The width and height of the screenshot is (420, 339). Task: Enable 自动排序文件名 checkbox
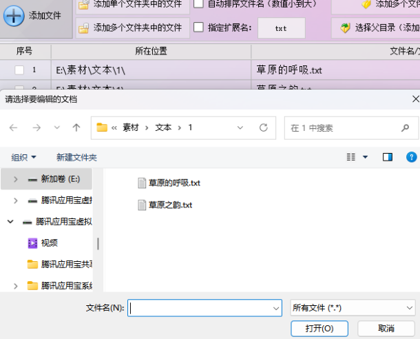tap(198, 4)
